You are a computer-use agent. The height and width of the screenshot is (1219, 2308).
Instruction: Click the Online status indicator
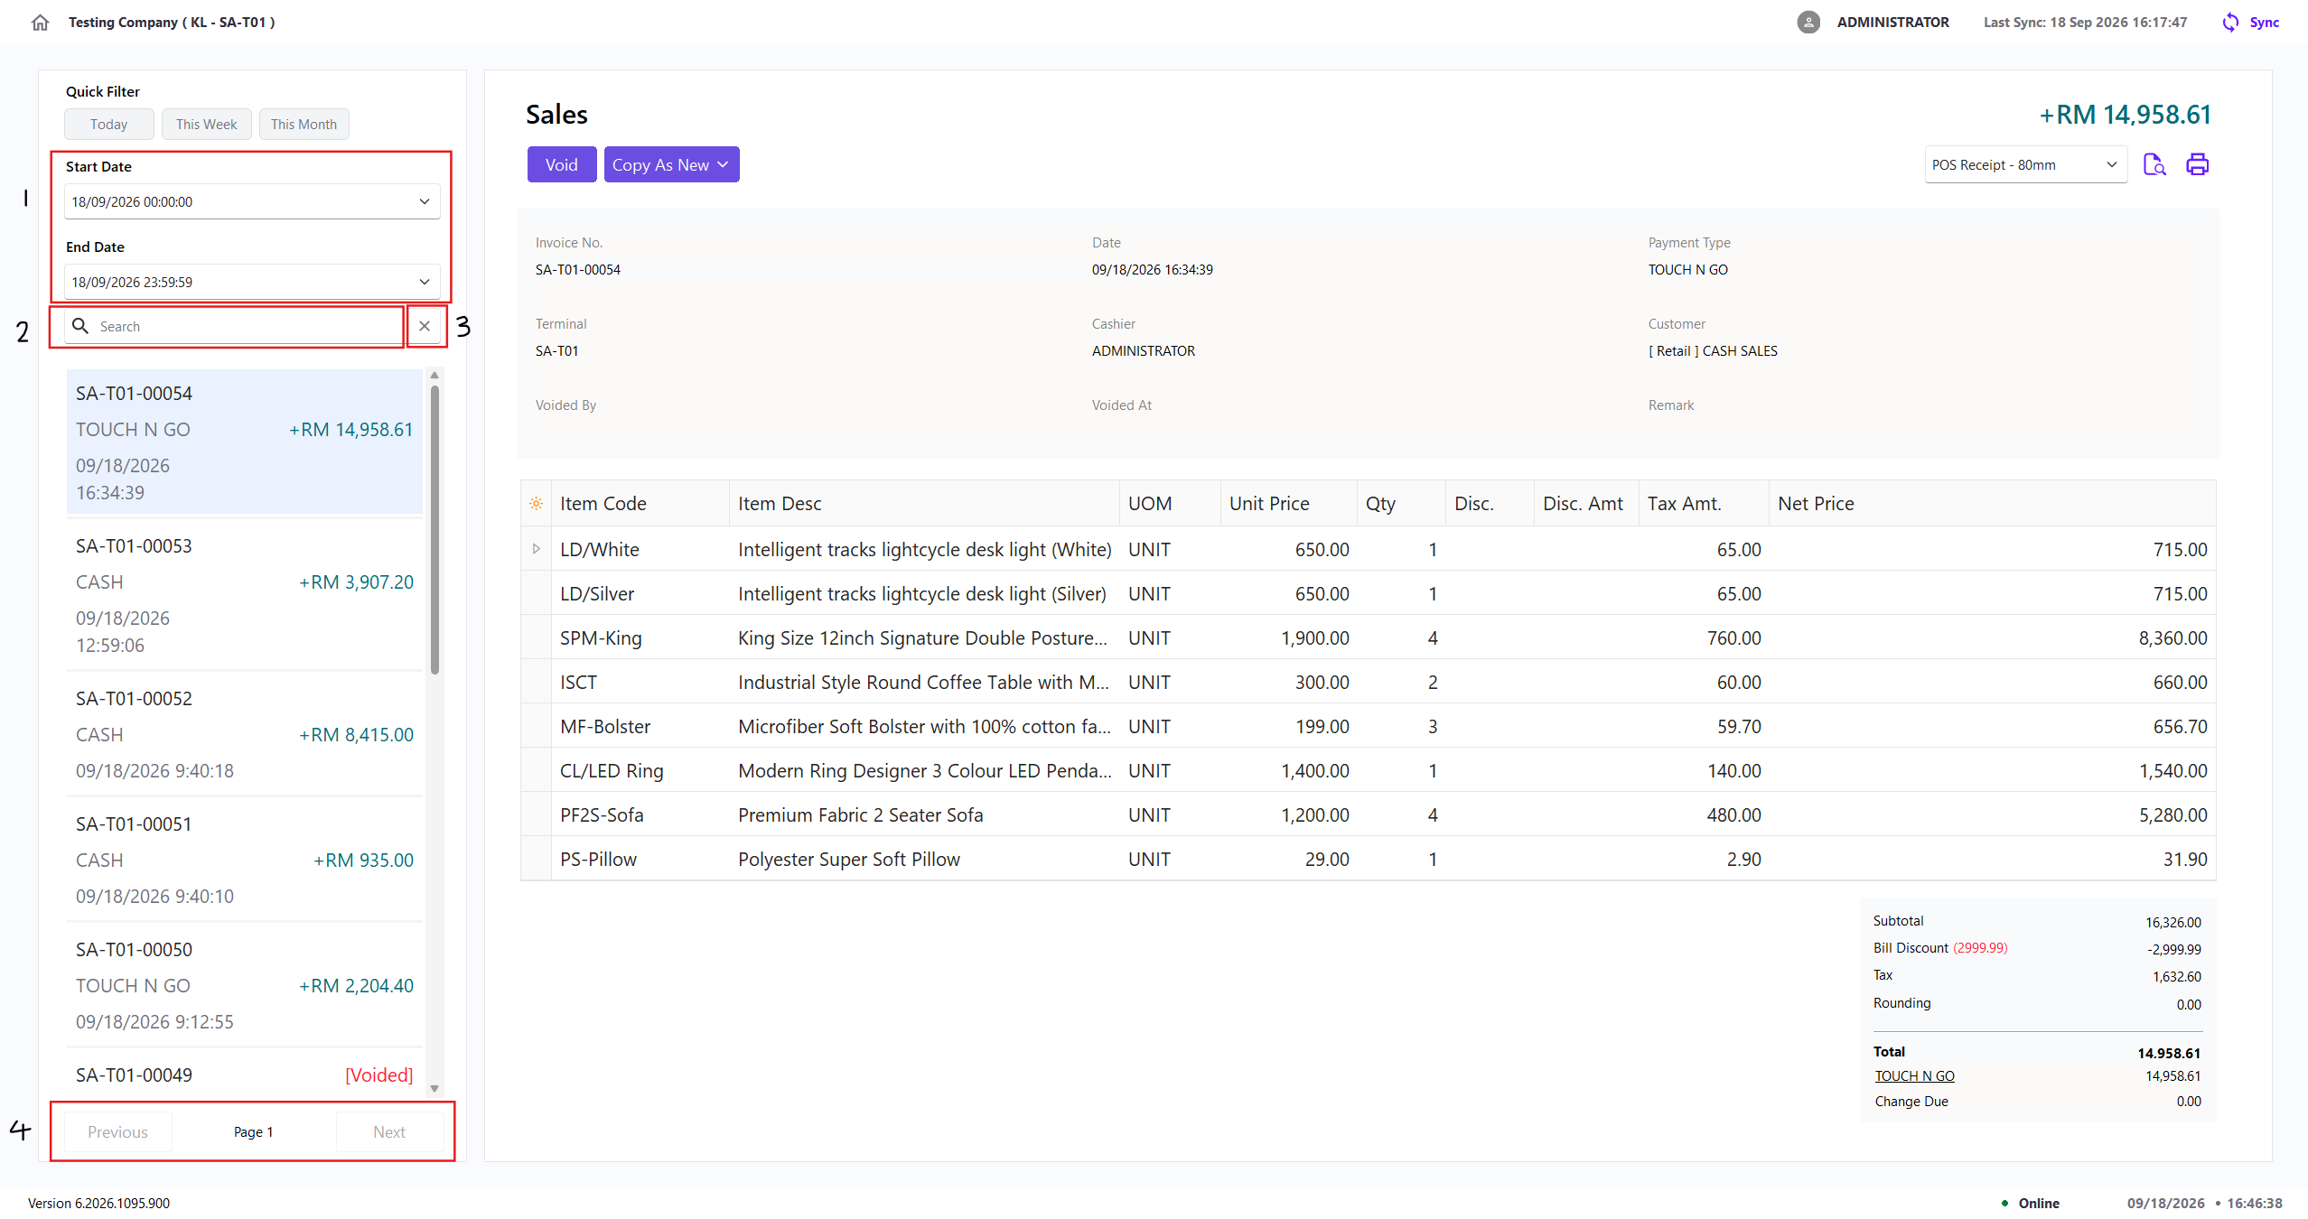point(2030,1204)
